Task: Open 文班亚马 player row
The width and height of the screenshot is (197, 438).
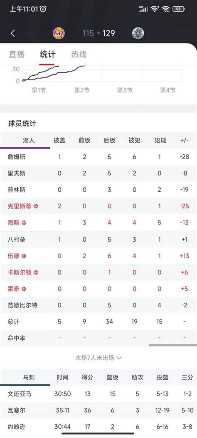Action: coord(98,394)
